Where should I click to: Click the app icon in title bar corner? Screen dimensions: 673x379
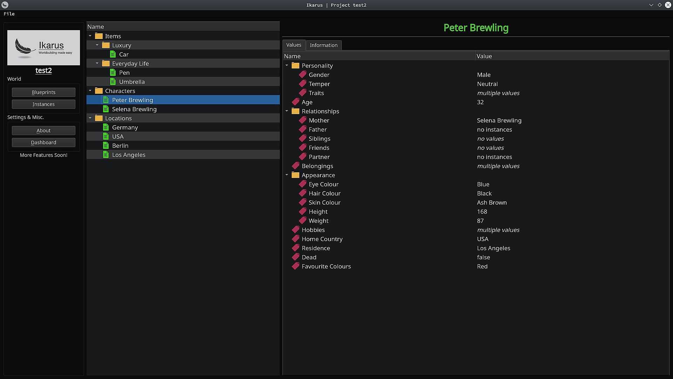point(5,5)
